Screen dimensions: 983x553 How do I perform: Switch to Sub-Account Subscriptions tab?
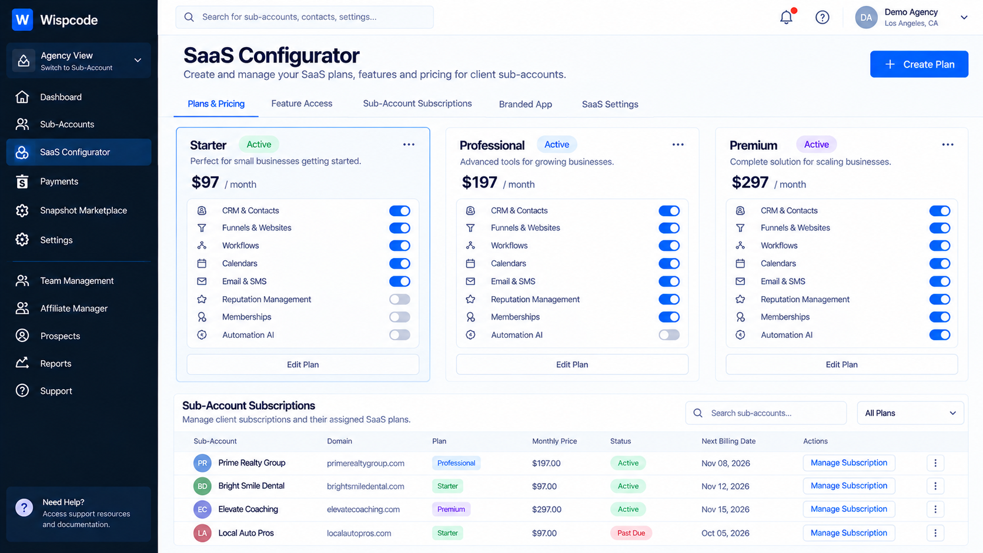(417, 103)
